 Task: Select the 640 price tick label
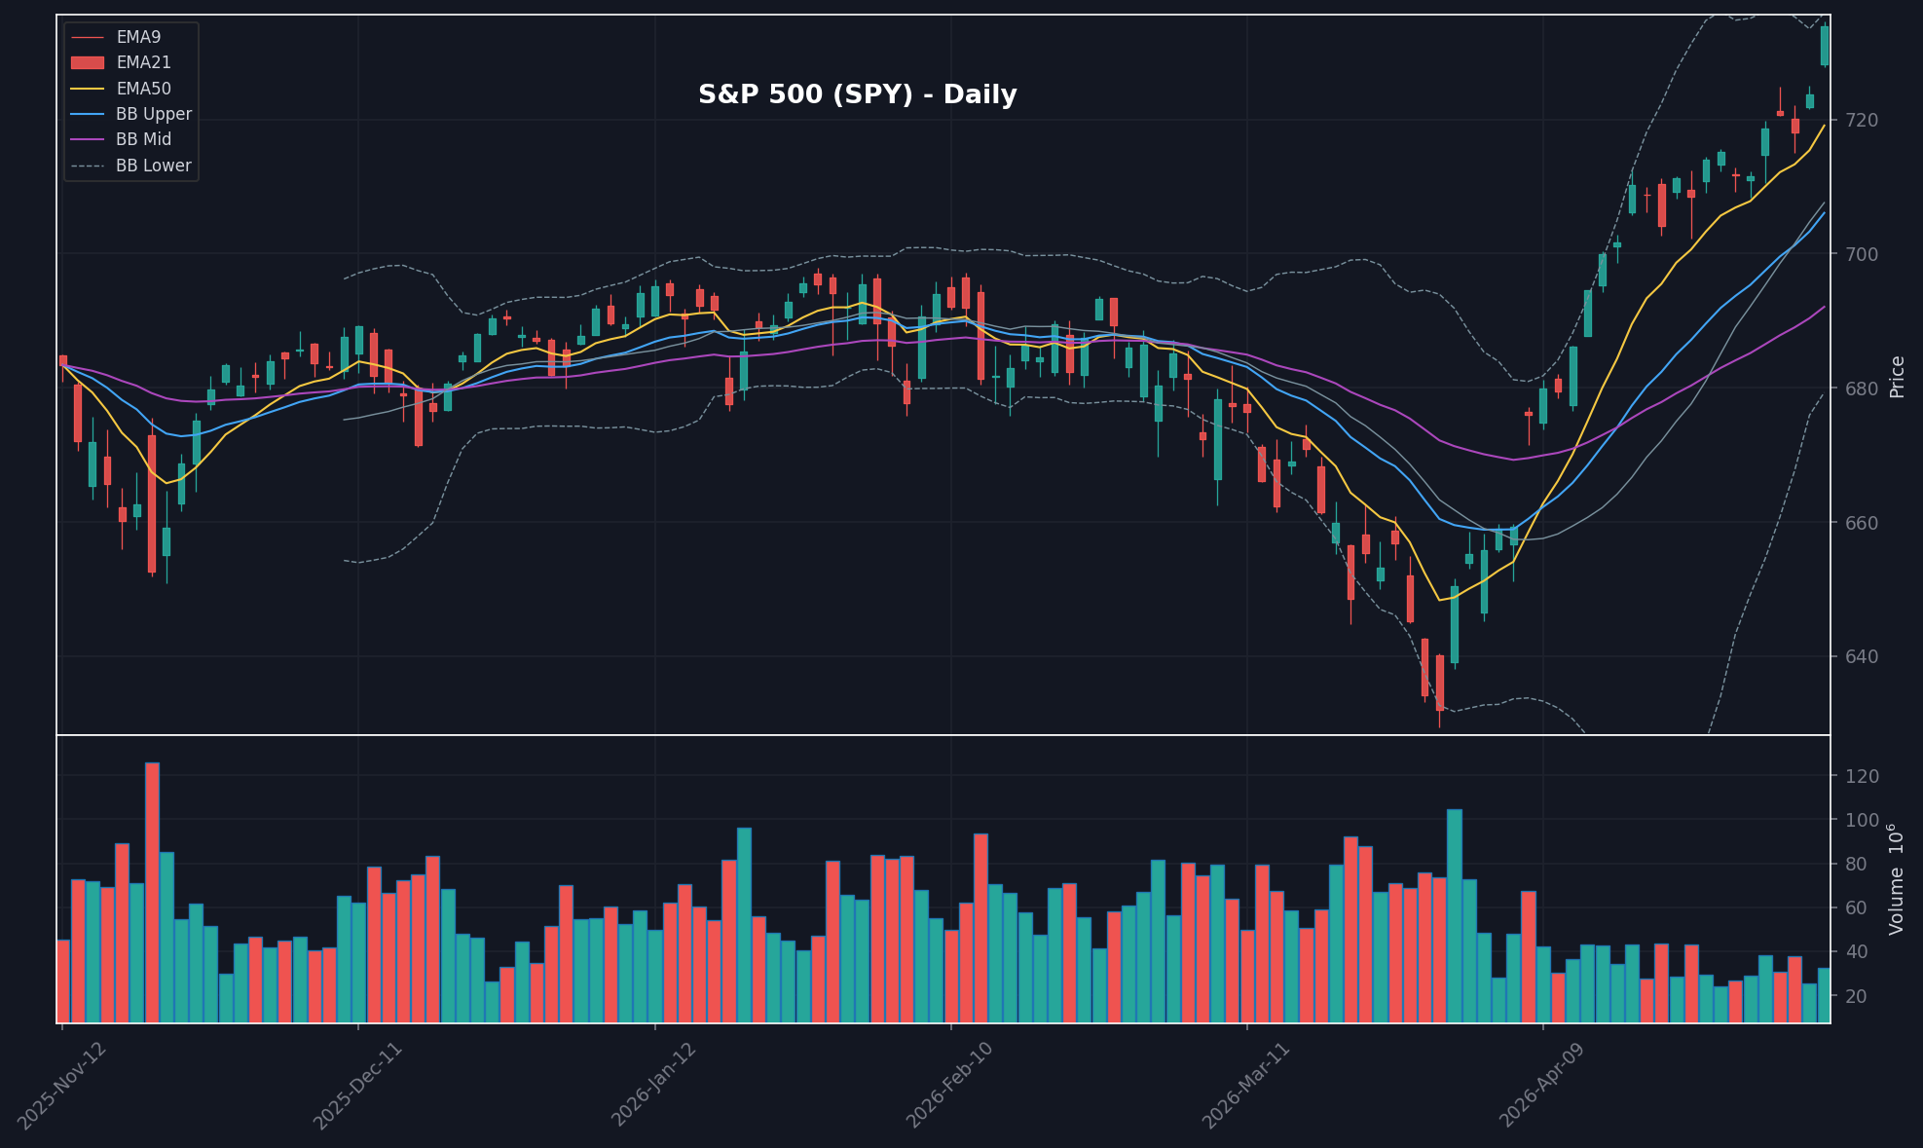click(1861, 656)
